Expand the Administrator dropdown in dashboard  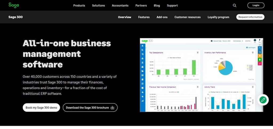[238, 41]
